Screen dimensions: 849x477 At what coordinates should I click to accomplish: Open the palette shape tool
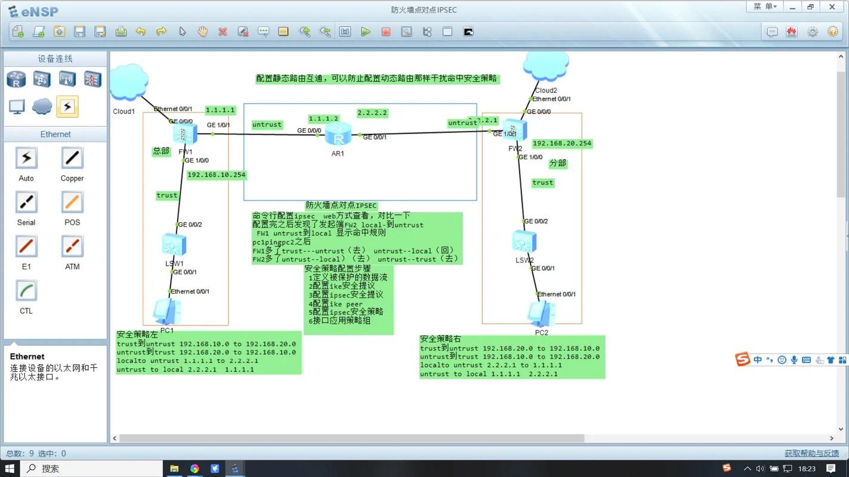pyautogui.click(x=283, y=32)
